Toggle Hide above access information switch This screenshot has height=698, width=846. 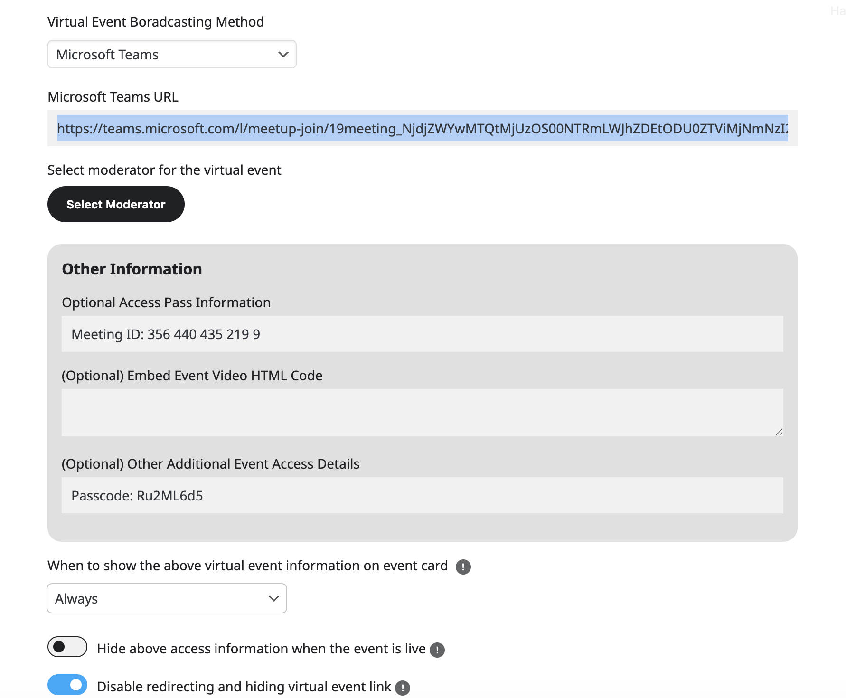pyautogui.click(x=67, y=647)
